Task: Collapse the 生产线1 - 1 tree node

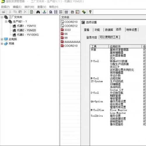Action: (x=6, y=22)
